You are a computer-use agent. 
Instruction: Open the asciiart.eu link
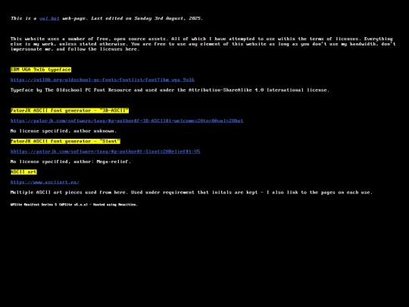coord(45,182)
